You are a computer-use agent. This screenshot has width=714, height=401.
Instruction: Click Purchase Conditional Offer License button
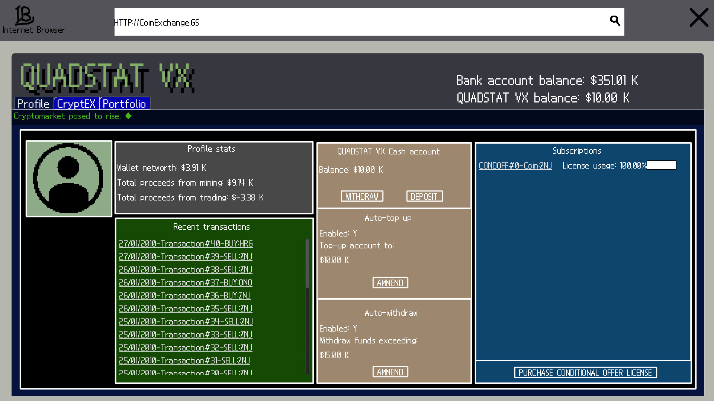click(585, 373)
